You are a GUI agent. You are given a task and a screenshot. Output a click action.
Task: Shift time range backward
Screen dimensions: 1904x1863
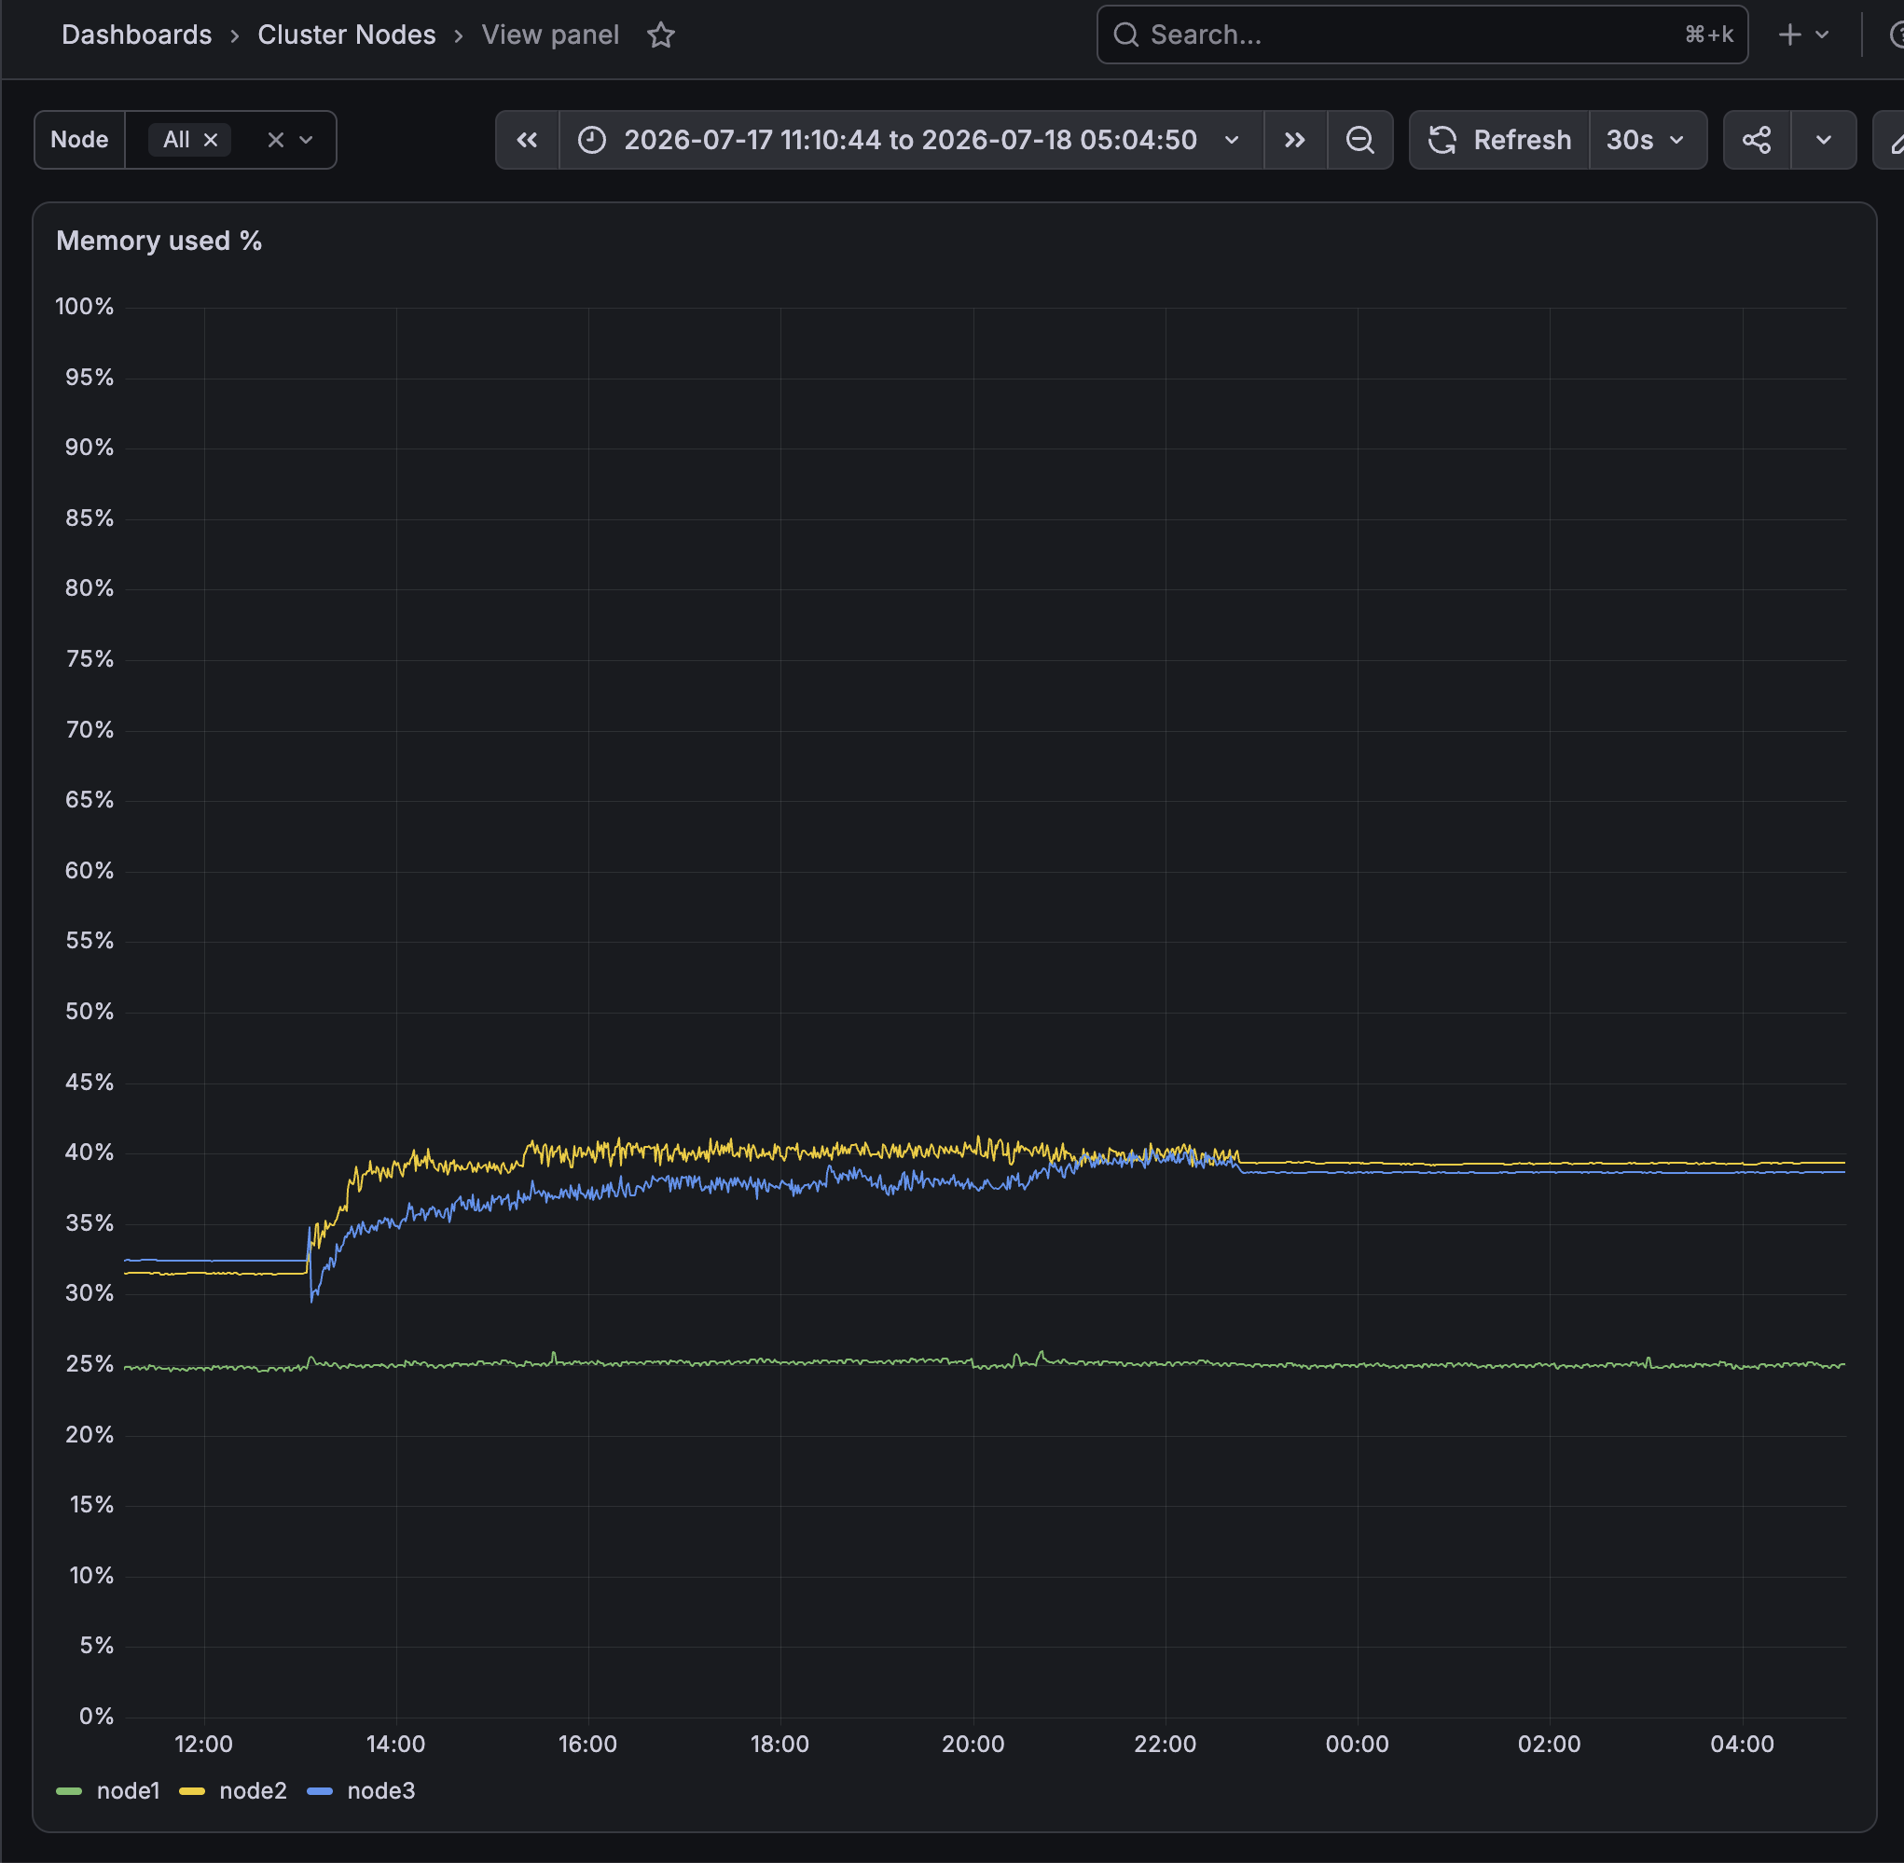point(528,140)
